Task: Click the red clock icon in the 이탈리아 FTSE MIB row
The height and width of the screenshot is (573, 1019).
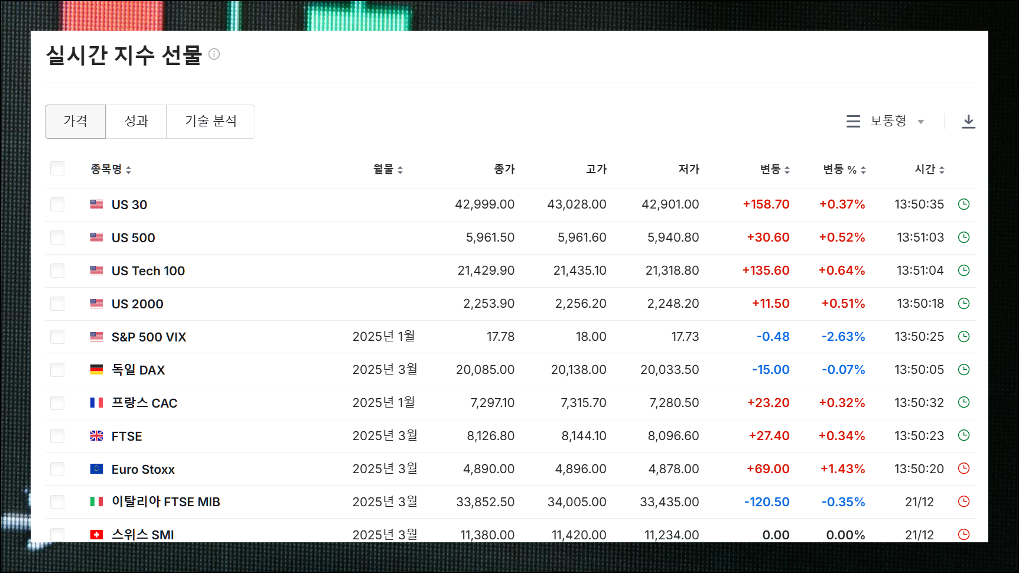Action: pos(963,502)
